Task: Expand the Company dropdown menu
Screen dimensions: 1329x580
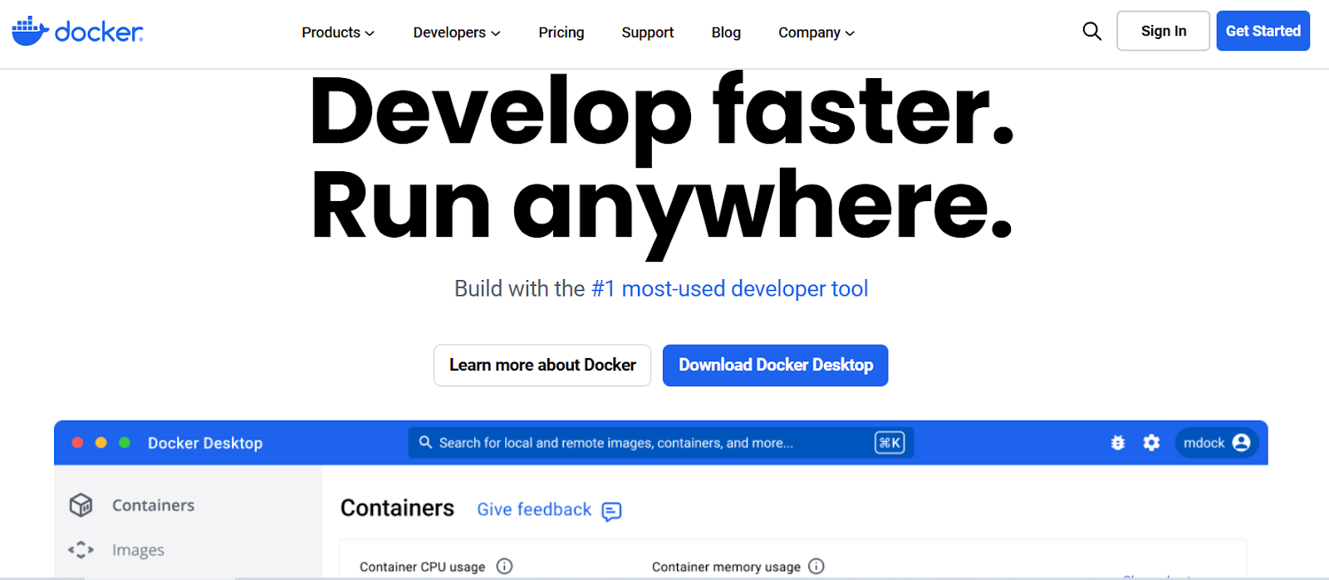Action: tap(817, 32)
